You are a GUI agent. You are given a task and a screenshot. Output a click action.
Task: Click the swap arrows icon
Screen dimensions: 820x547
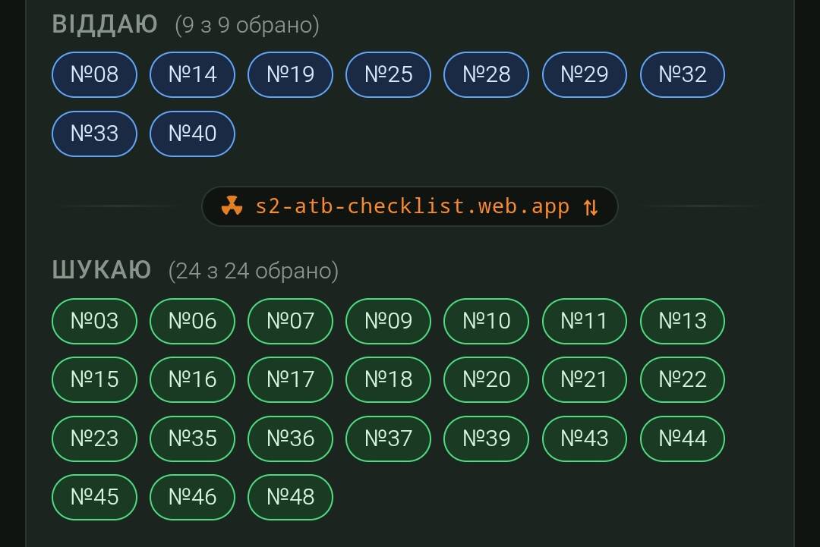(x=591, y=207)
